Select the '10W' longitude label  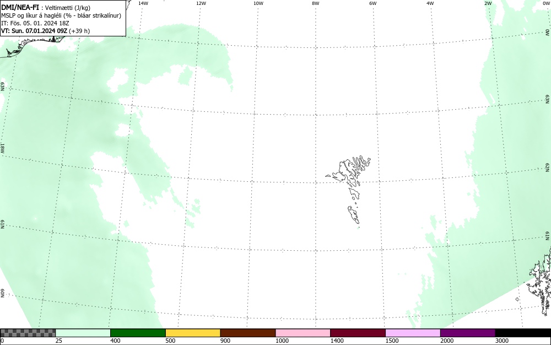coord(258,3)
